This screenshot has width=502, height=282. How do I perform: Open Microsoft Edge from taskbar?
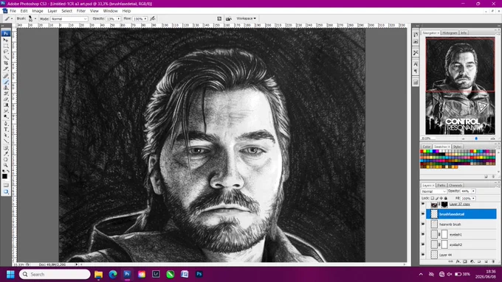pos(113,274)
